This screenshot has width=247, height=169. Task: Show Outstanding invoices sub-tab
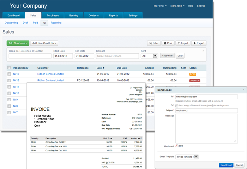(x=11, y=23)
